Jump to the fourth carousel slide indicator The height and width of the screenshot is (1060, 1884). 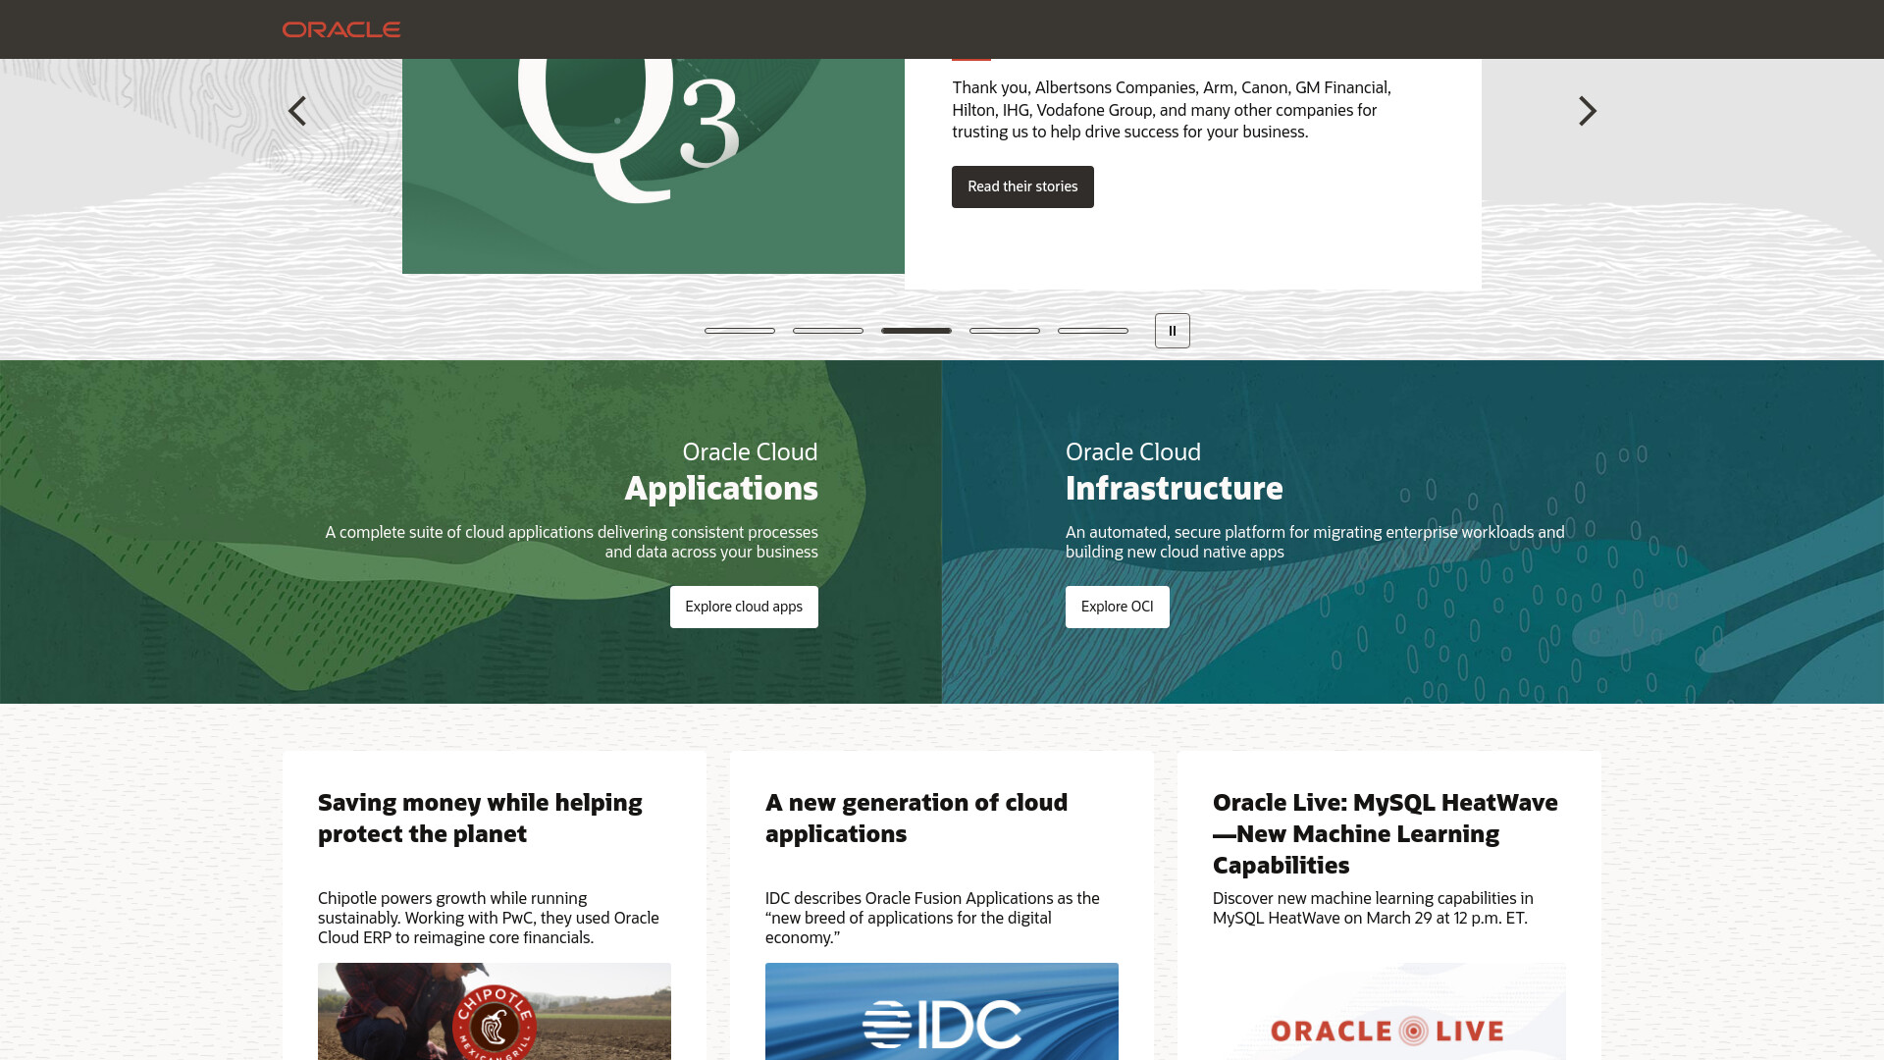1005,331
